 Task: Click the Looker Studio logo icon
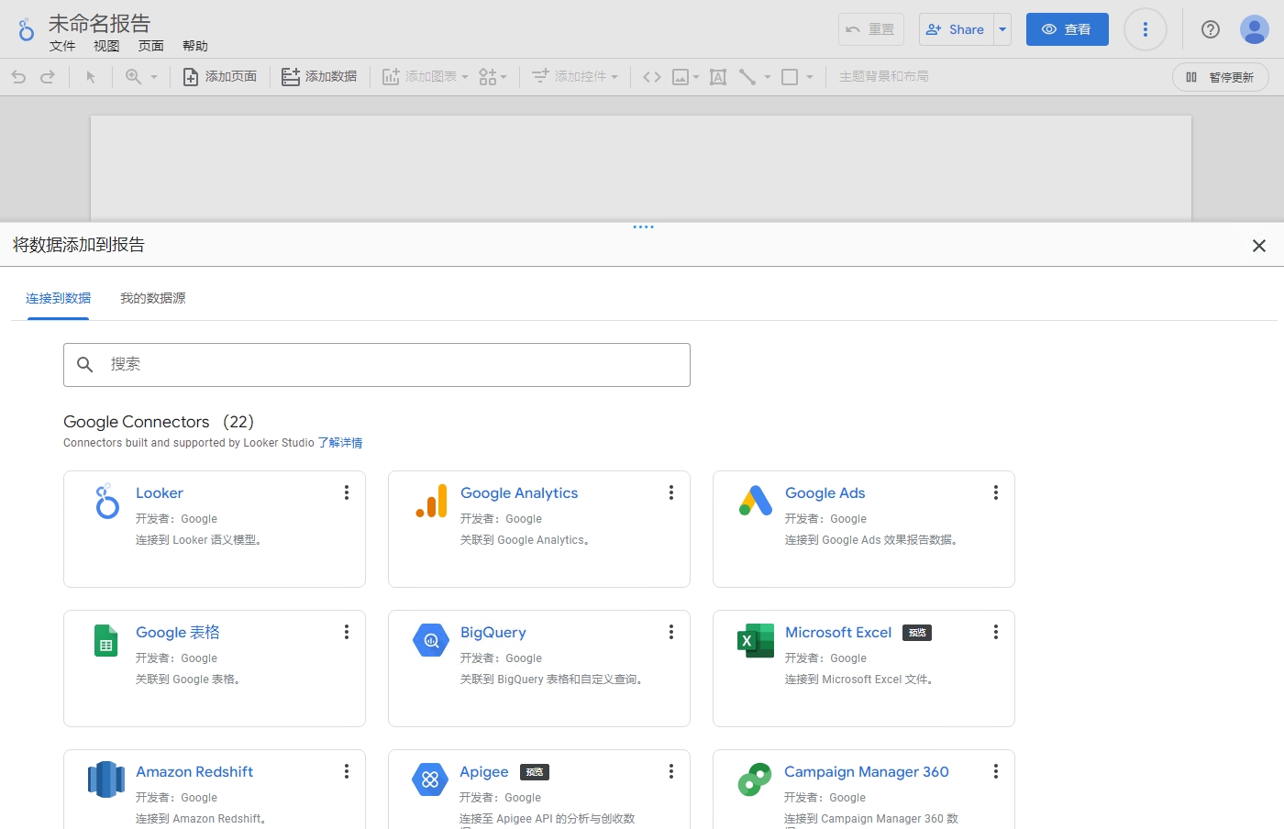pyautogui.click(x=27, y=30)
